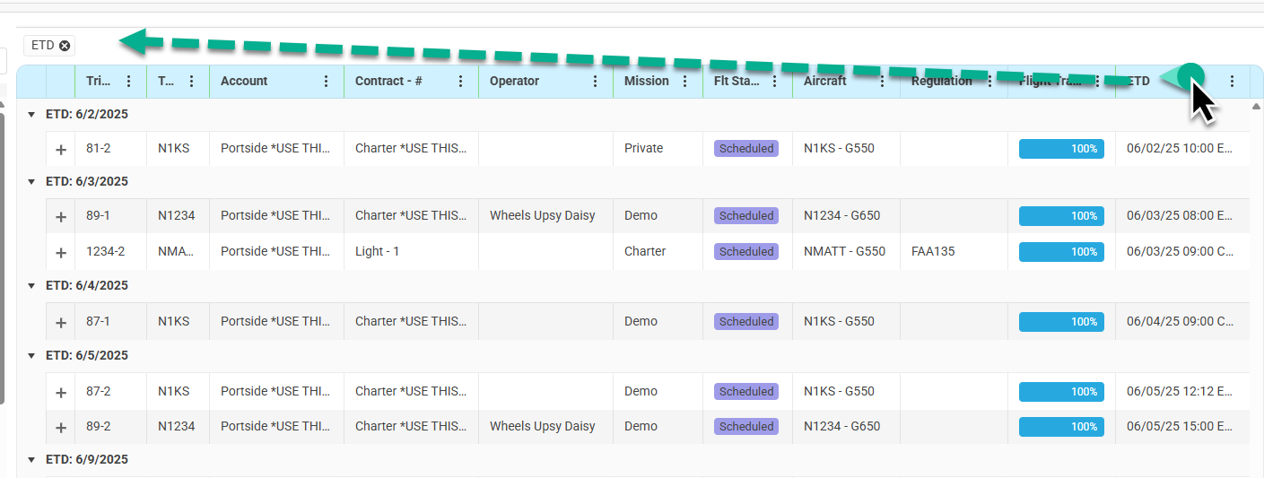1264x478 pixels.
Task: Open the Operator column menu
Action: pyautogui.click(x=596, y=81)
